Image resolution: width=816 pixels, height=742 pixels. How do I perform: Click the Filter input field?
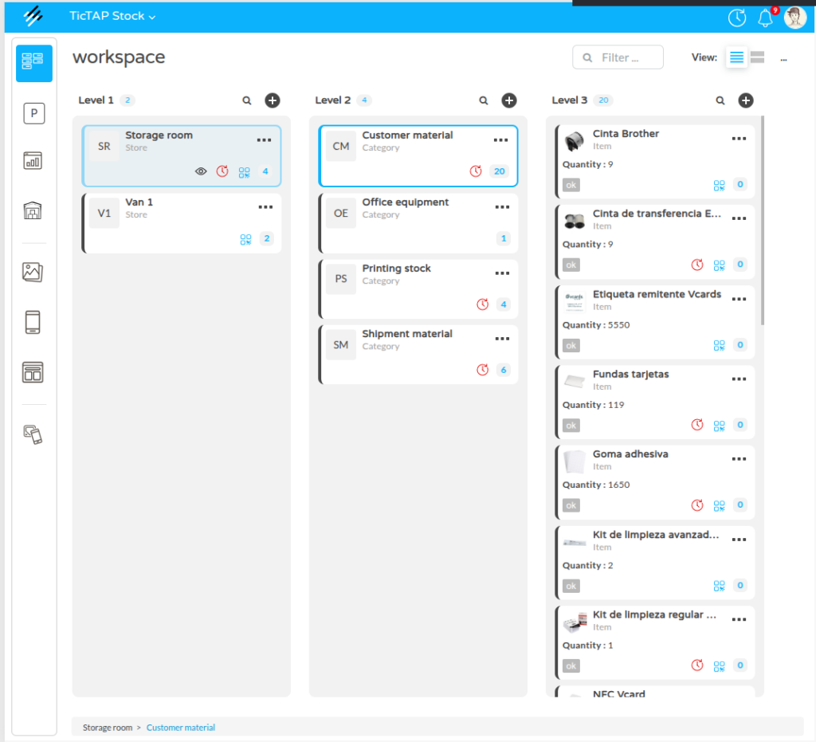[618, 57]
